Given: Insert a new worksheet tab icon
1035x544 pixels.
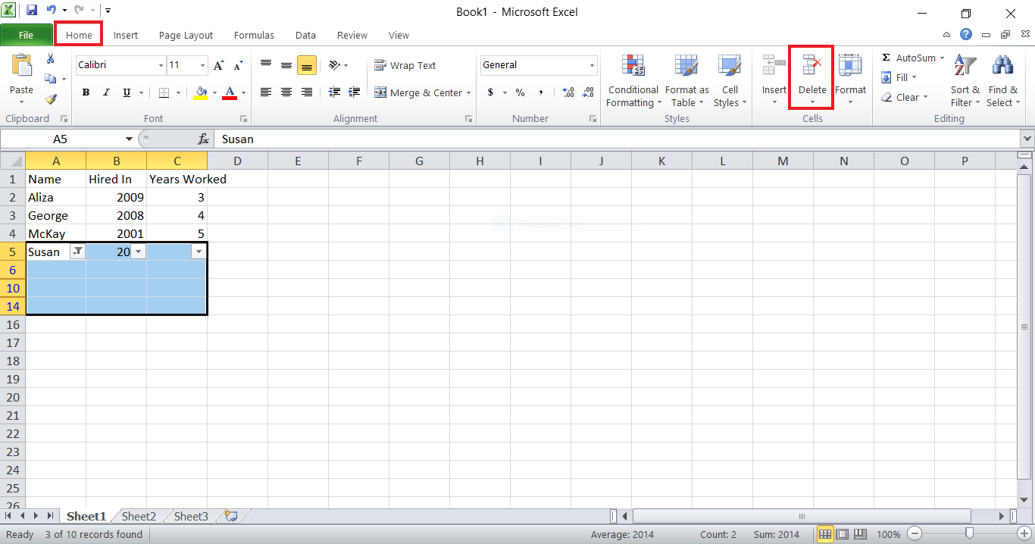Looking at the screenshot, I should pos(231,516).
